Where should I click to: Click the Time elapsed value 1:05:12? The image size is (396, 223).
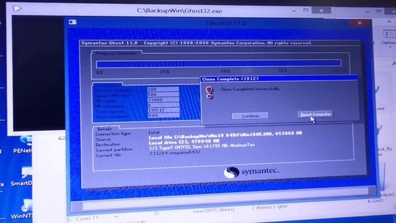coord(163,110)
